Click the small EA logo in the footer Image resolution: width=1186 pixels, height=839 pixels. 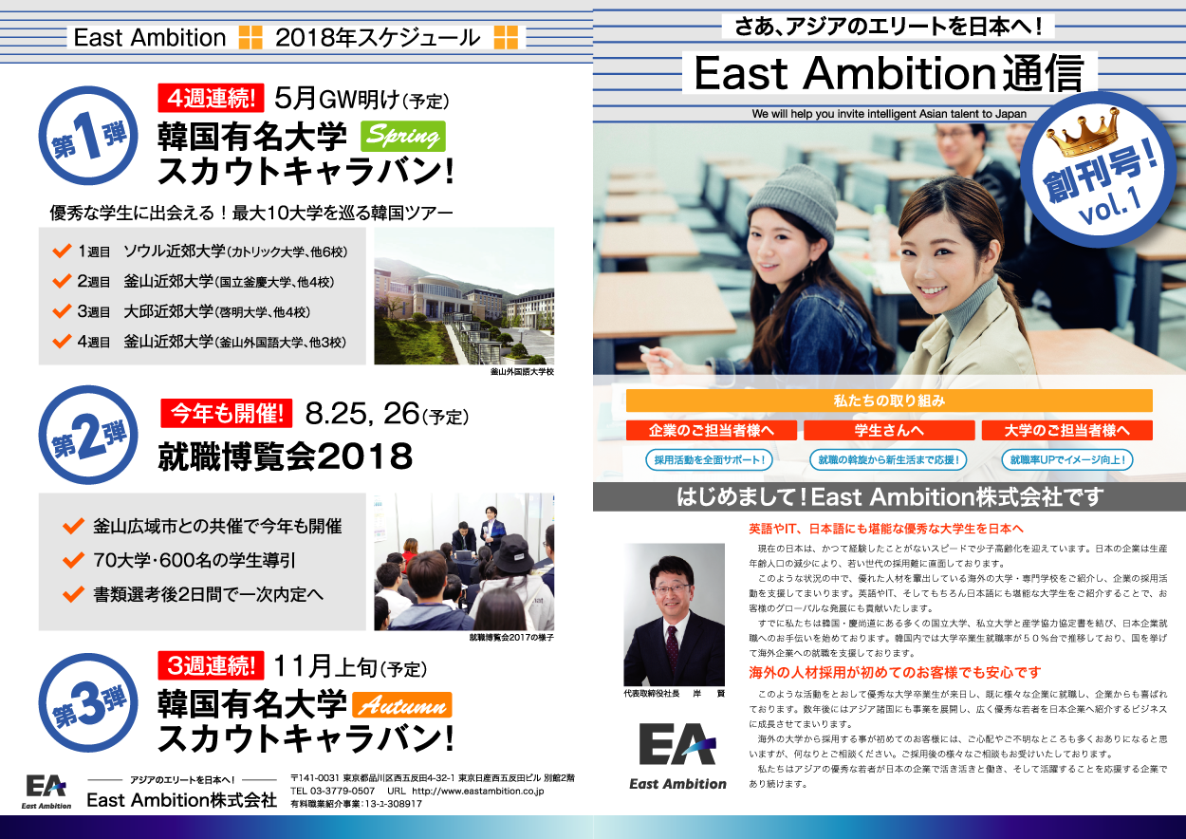(47, 792)
